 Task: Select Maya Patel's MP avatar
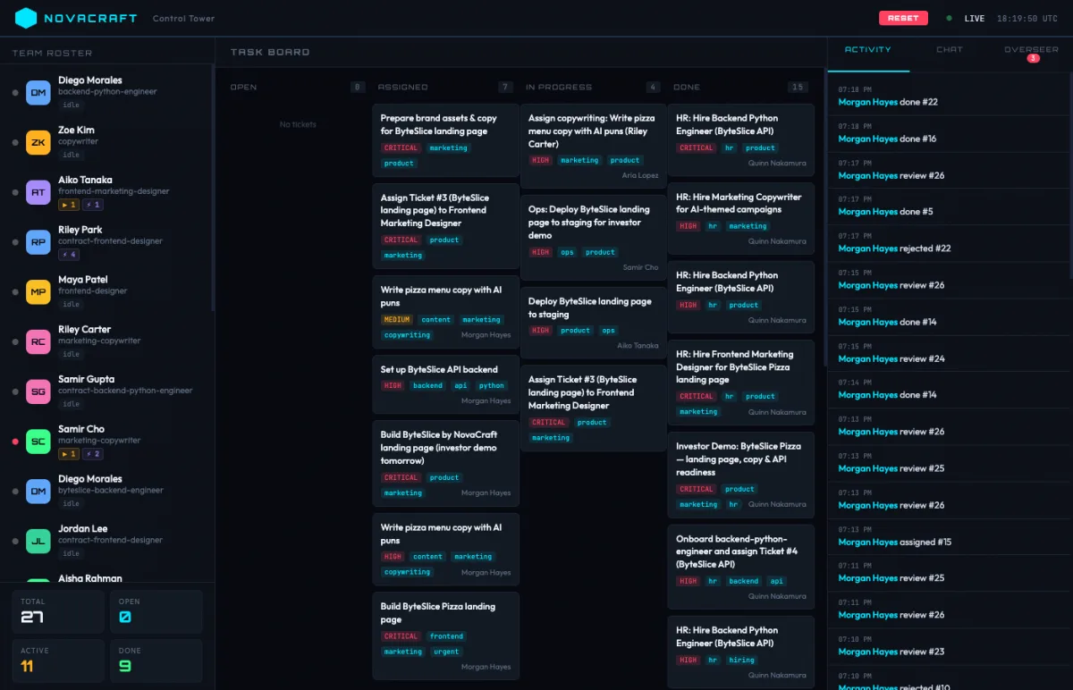pyautogui.click(x=38, y=292)
